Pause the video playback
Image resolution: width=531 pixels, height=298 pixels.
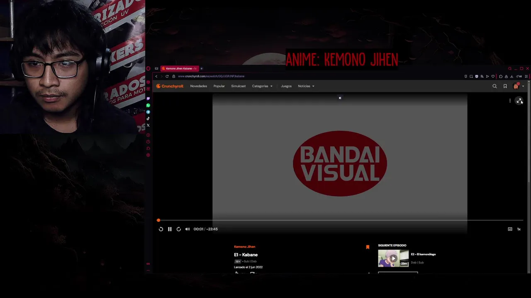[x=170, y=229]
